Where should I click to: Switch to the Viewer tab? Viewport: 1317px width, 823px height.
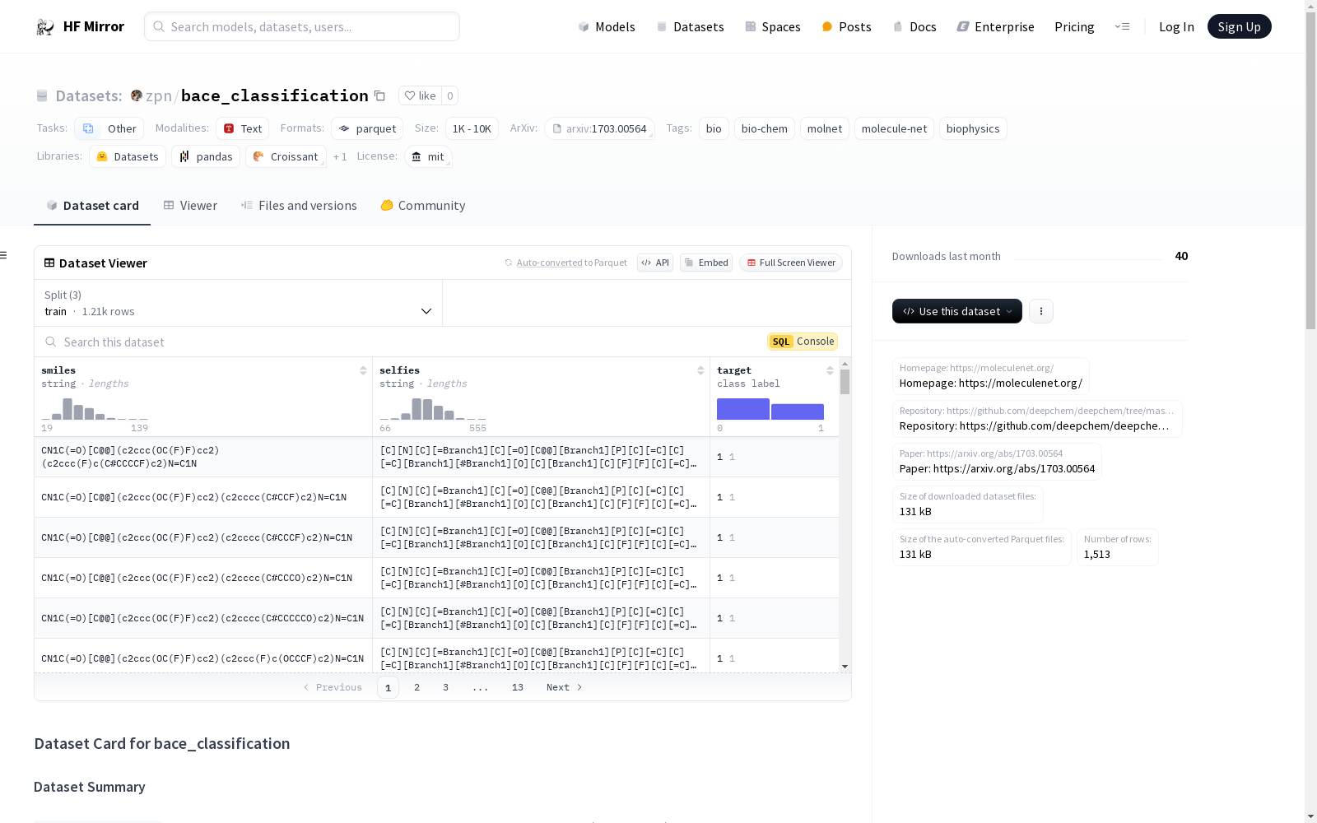coord(190,206)
